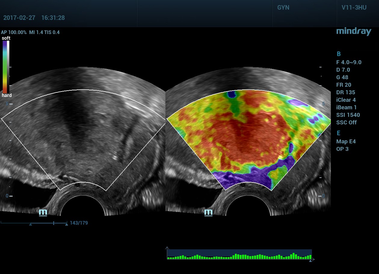The height and width of the screenshot is (274, 379).
Task: Toggle the SSC Off setting
Action: click(x=346, y=123)
